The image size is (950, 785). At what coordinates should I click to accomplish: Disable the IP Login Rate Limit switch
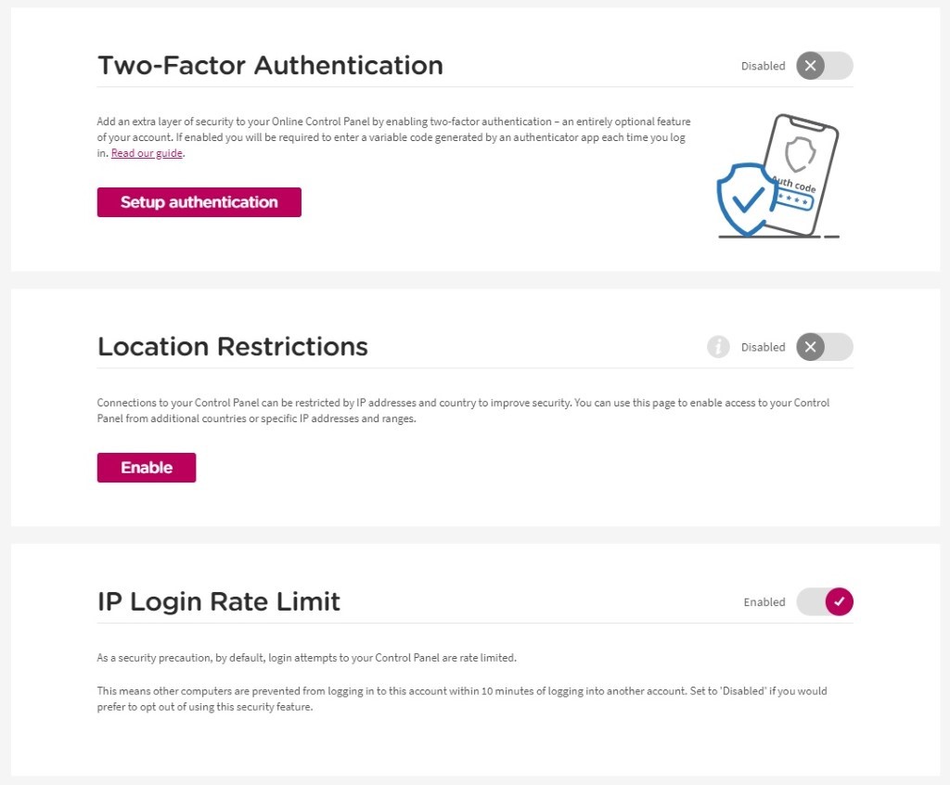coord(825,601)
